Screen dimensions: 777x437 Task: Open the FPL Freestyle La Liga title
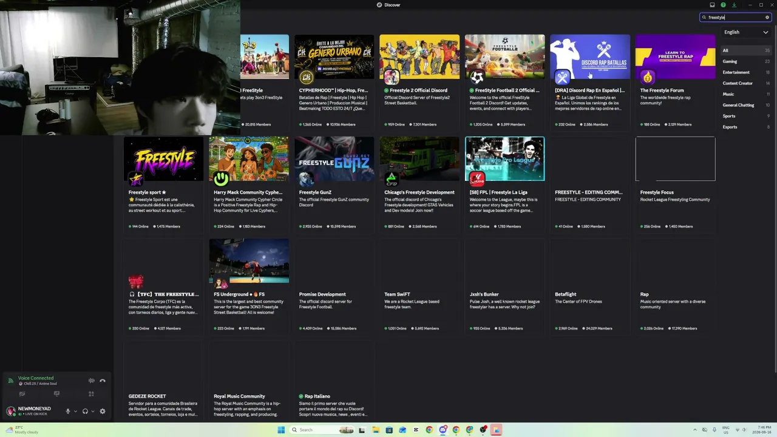coord(498,192)
